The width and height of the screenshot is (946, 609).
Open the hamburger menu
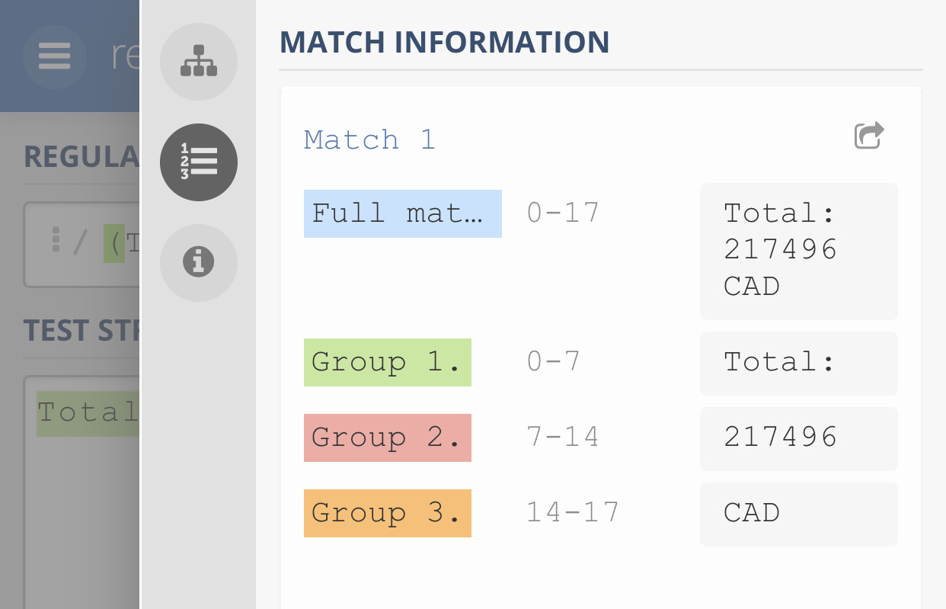pyautogui.click(x=54, y=56)
